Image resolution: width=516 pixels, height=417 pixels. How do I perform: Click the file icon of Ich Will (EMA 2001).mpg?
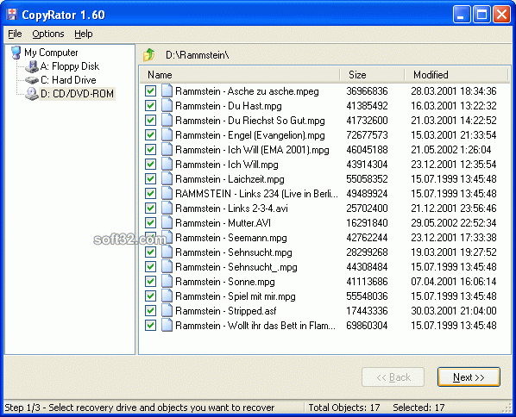click(x=167, y=149)
